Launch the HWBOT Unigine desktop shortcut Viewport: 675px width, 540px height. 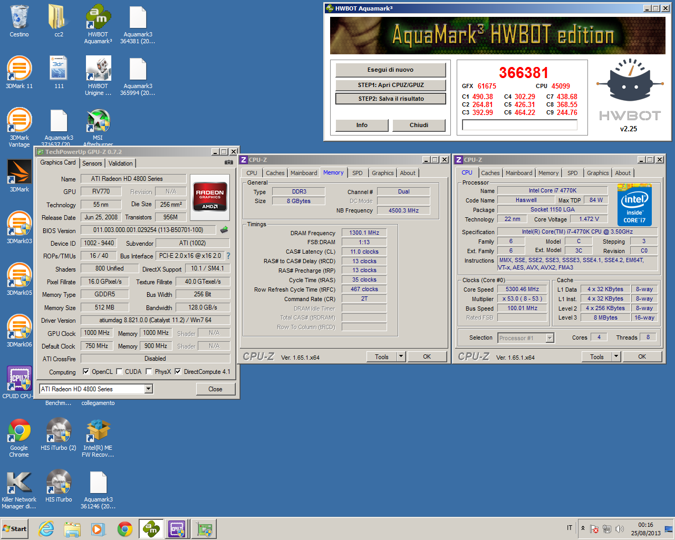pyautogui.click(x=98, y=76)
